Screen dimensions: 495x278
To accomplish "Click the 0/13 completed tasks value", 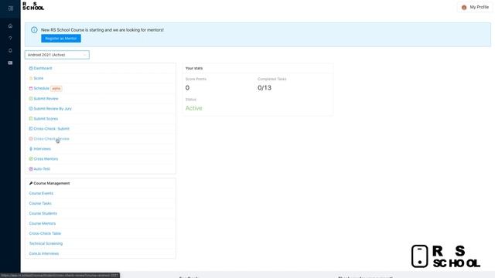I will [265, 88].
